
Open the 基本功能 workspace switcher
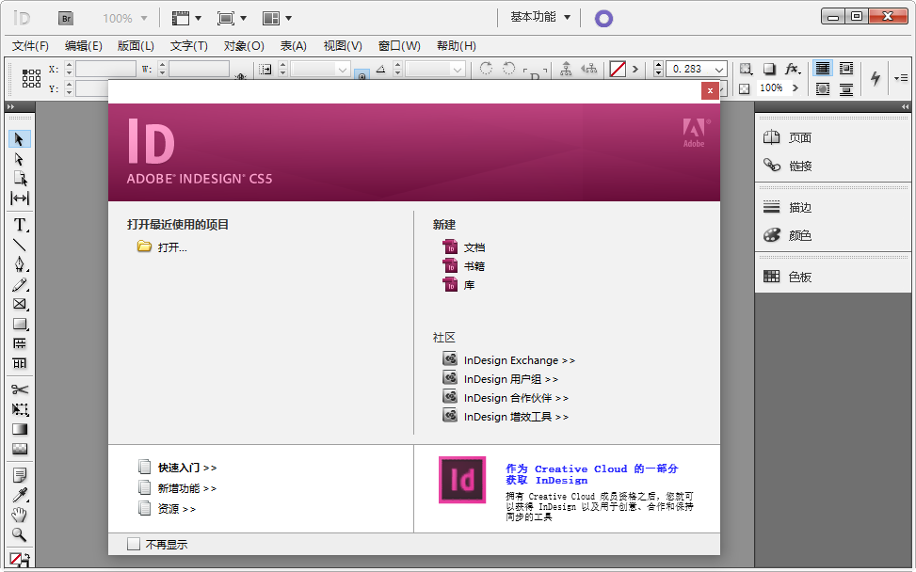pyautogui.click(x=539, y=18)
